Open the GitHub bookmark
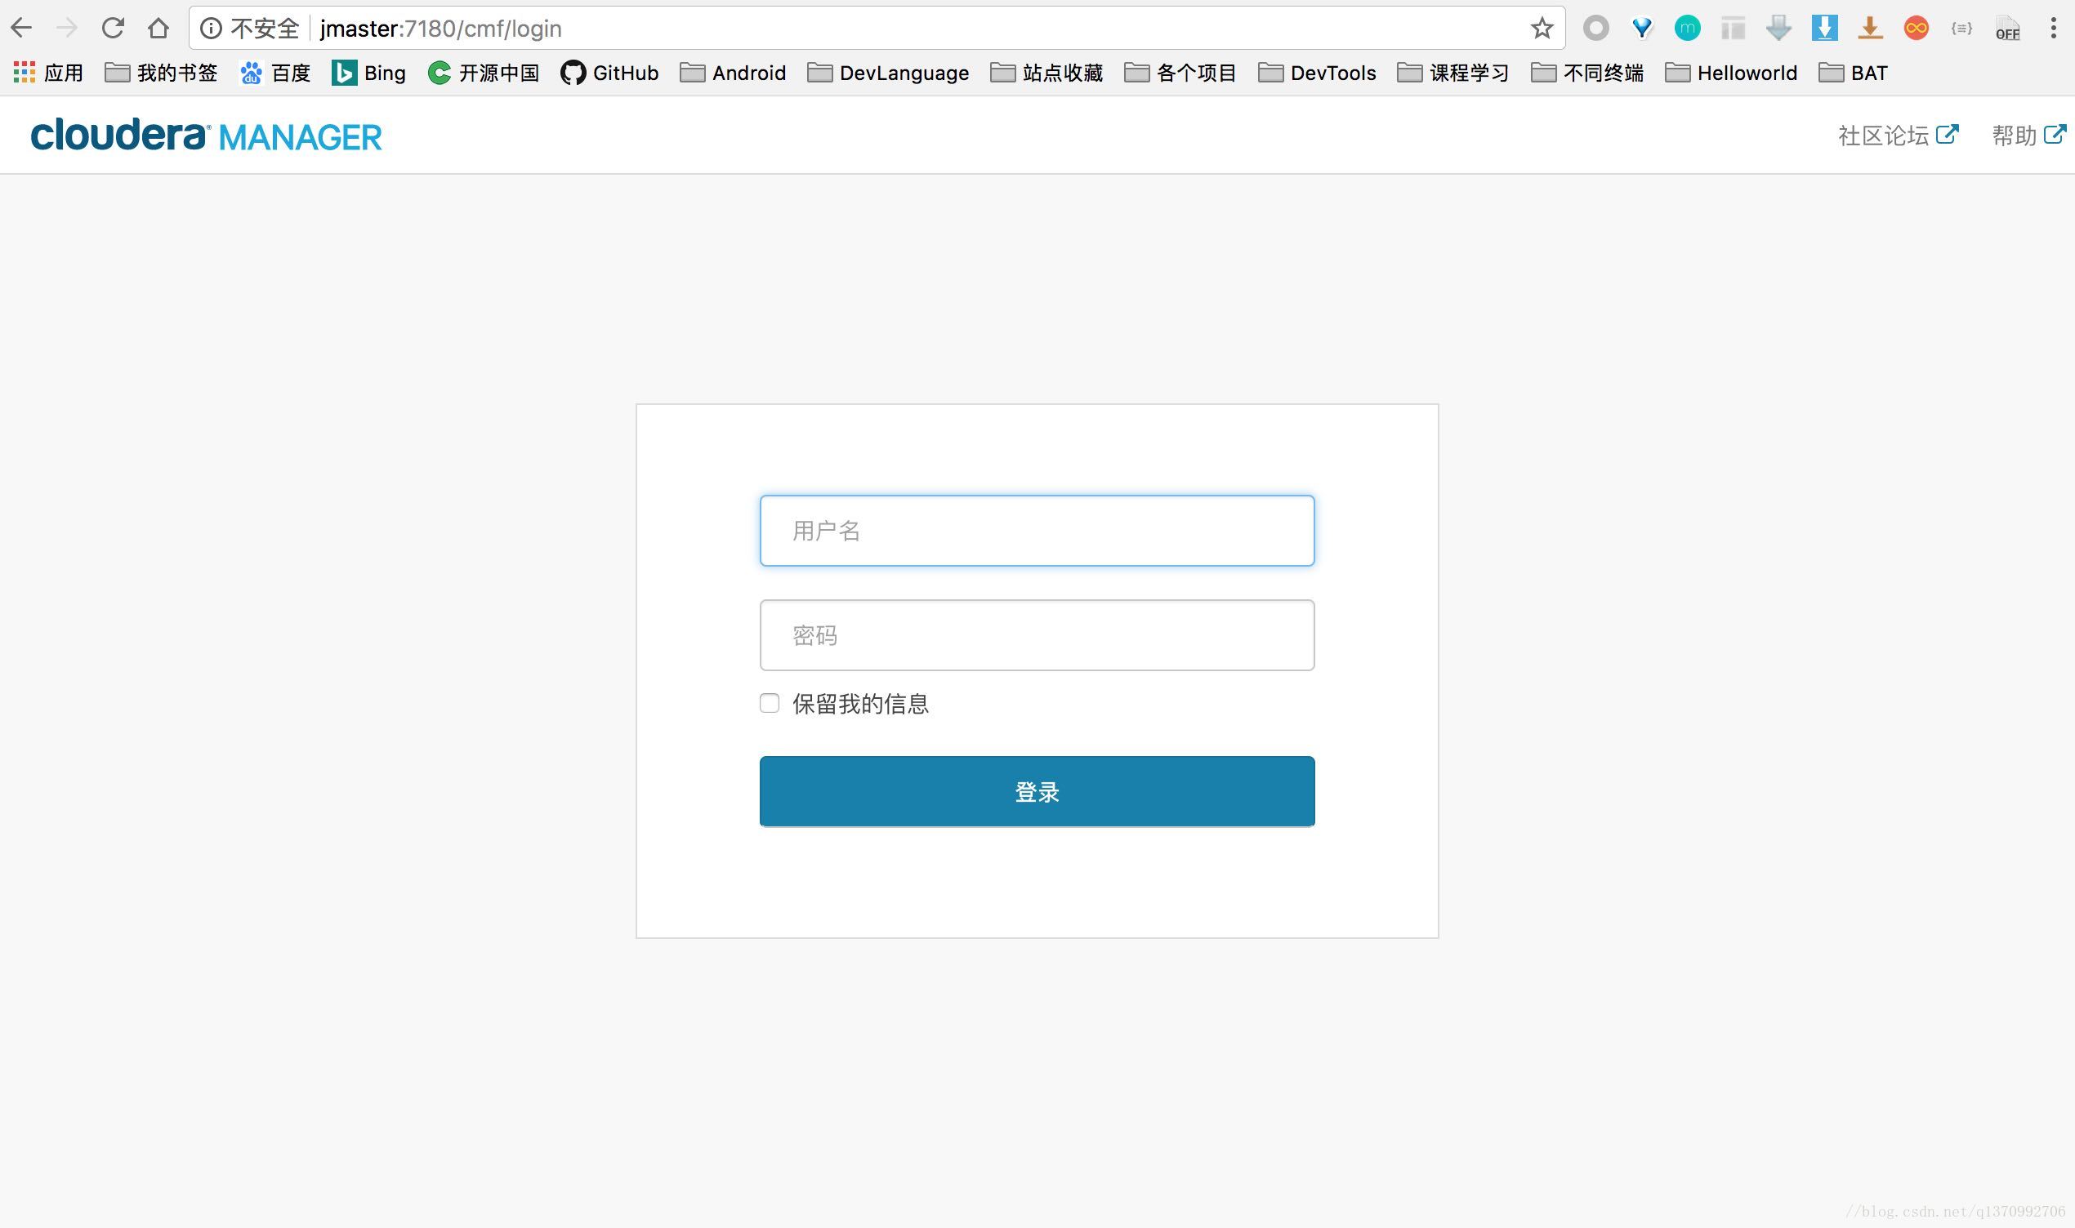 point(609,73)
